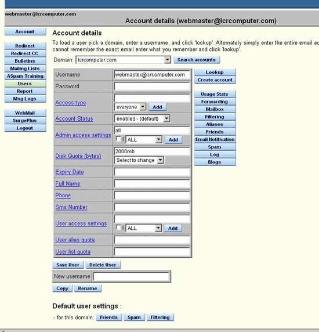This screenshot has width=319, height=332.
Task: Click the Search accounts button
Action: click(197, 60)
